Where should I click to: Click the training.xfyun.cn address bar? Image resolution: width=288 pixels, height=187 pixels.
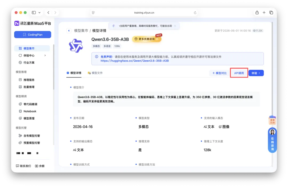(x=144, y=13)
